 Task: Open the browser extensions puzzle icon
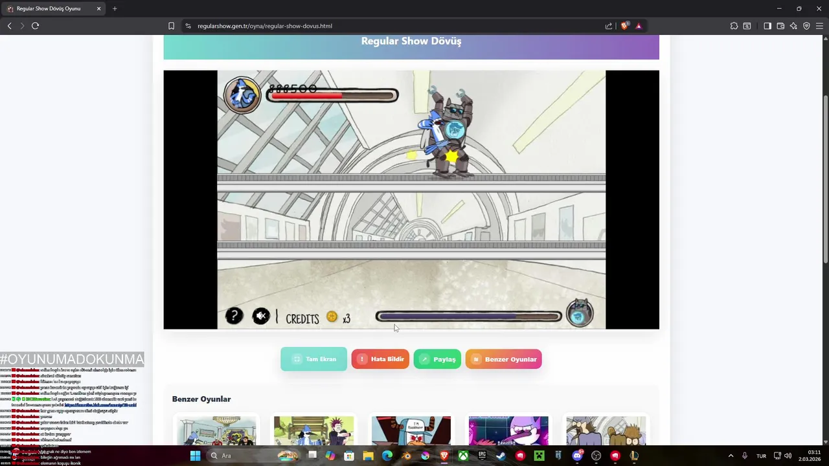pyautogui.click(x=734, y=26)
